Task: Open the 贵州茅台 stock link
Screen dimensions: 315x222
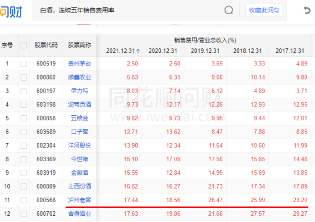Action: [80, 64]
